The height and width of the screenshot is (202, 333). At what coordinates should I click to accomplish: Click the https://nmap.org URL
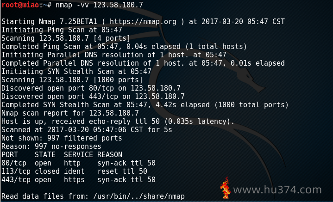pyautogui.click(x=143, y=22)
